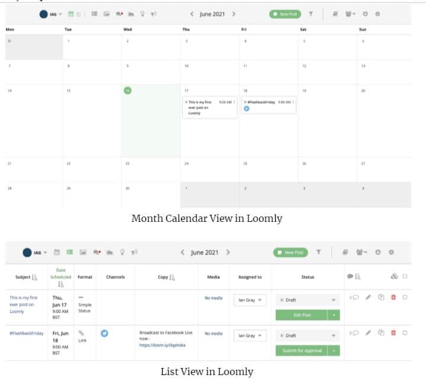Click Twitter channel icon in #FlashbackFriday row
This screenshot has height=381, width=426.
click(104, 333)
